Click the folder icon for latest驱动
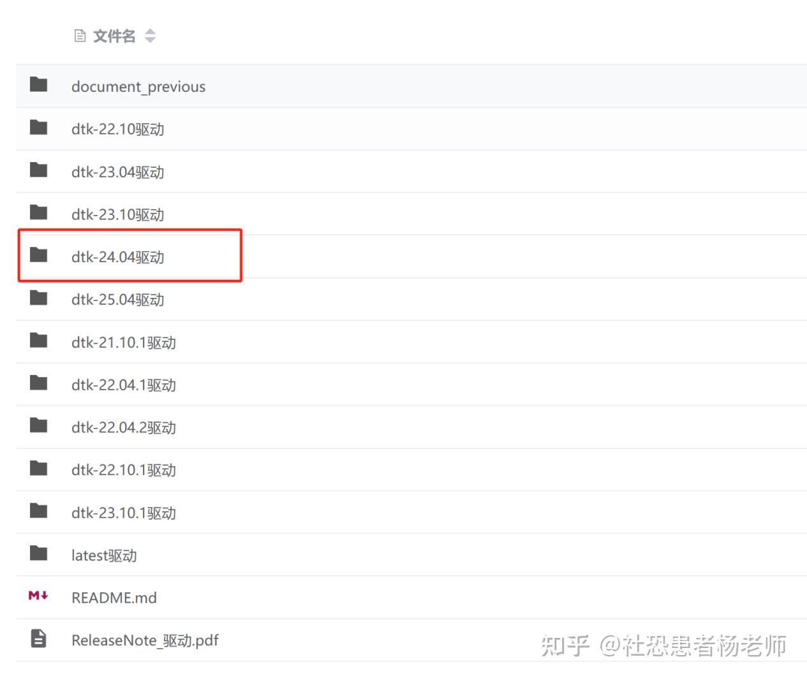 click(x=38, y=554)
